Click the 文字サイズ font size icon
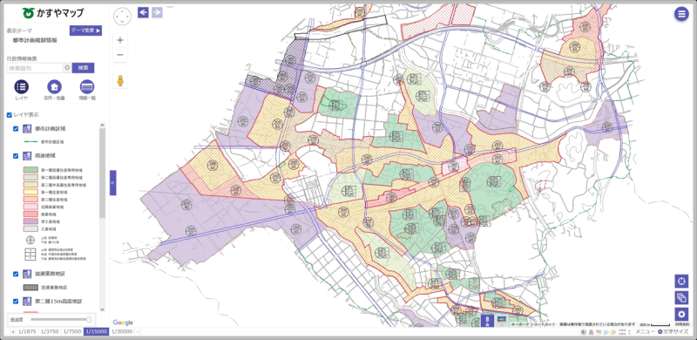The width and height of the screenshot is (697, 340). coord(660,331)
